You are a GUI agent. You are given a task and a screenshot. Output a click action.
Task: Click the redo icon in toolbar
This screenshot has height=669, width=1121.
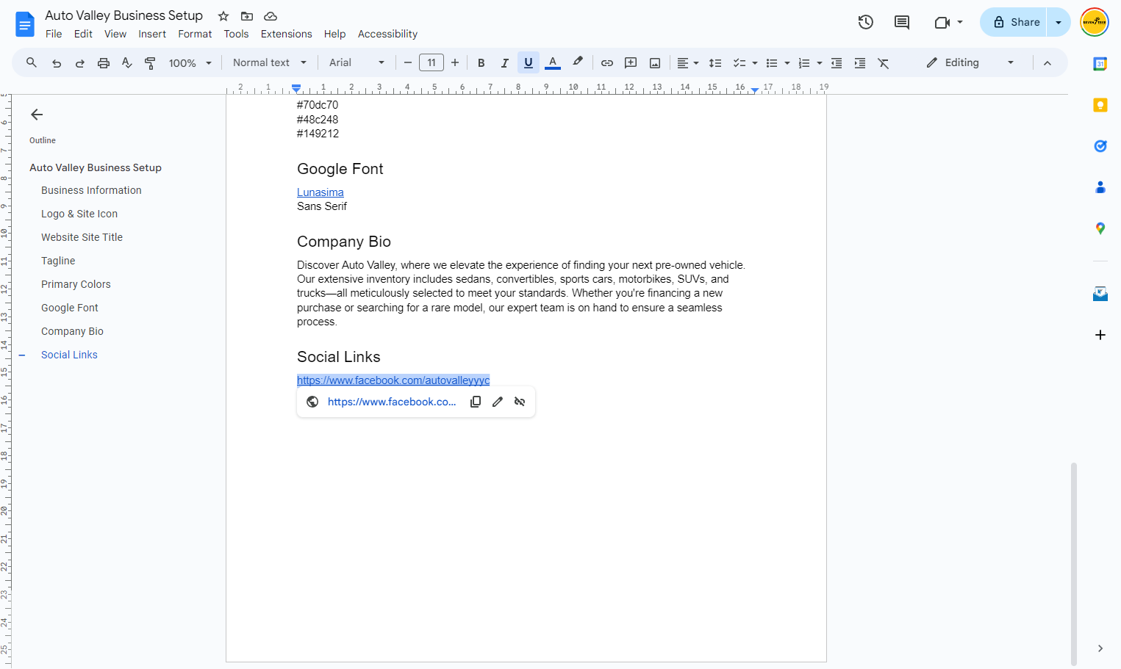coord(80,63)
